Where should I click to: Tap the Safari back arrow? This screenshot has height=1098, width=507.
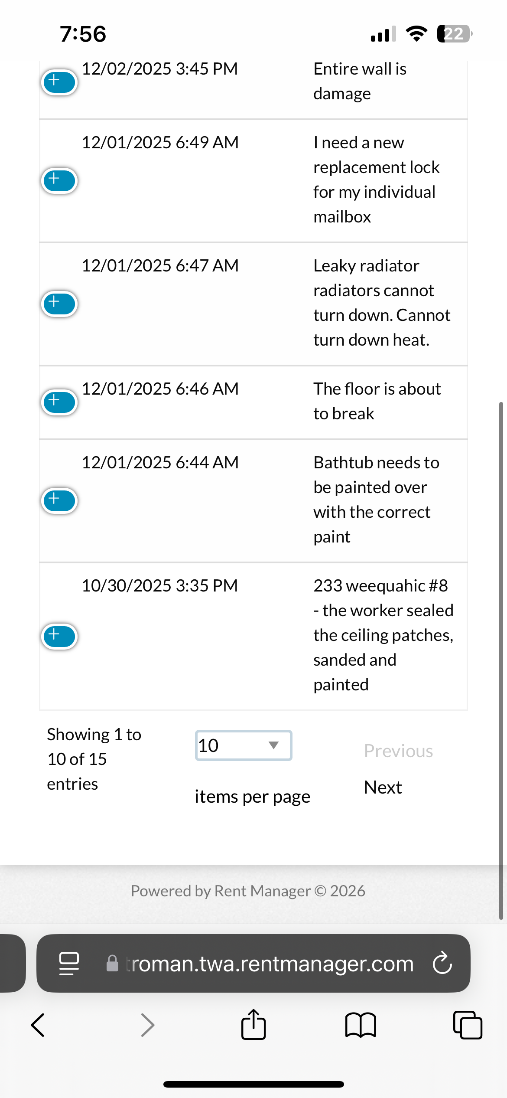(38, 1025)
